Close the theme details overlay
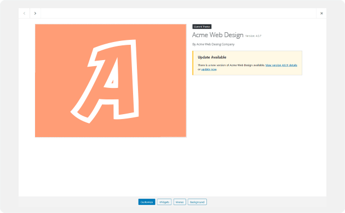345x213 pixels. [x=321, y=14]
